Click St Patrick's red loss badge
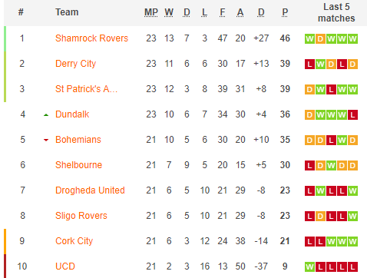Viewport: 367px width, 278px height. pyautogui.click(x=331, y=90)
